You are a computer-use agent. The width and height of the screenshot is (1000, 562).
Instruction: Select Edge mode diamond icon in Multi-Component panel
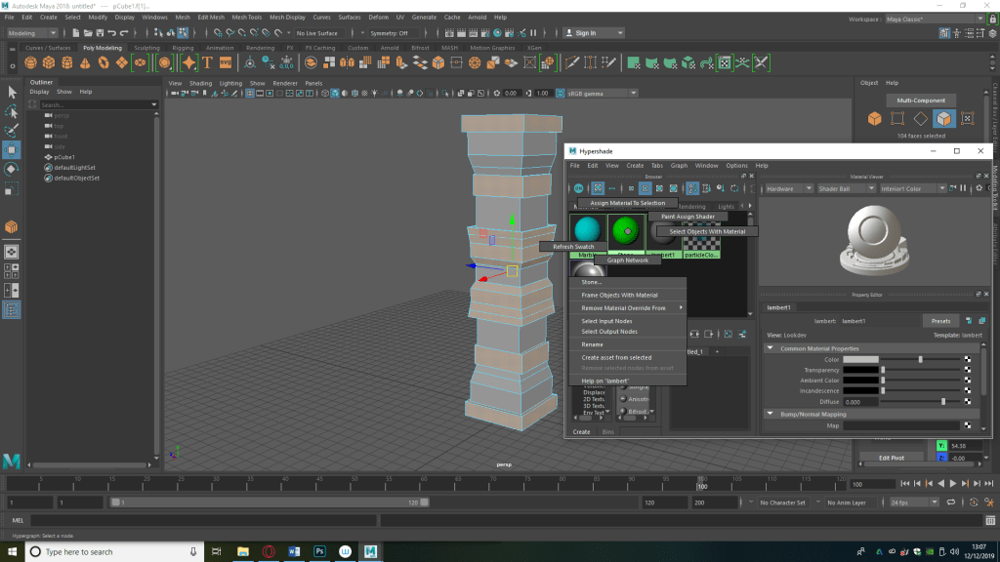[920, 118]
